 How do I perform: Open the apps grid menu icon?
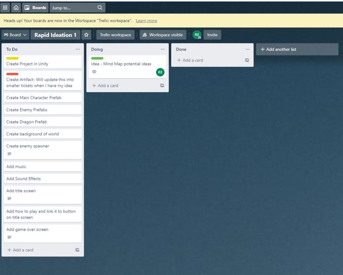5,8
